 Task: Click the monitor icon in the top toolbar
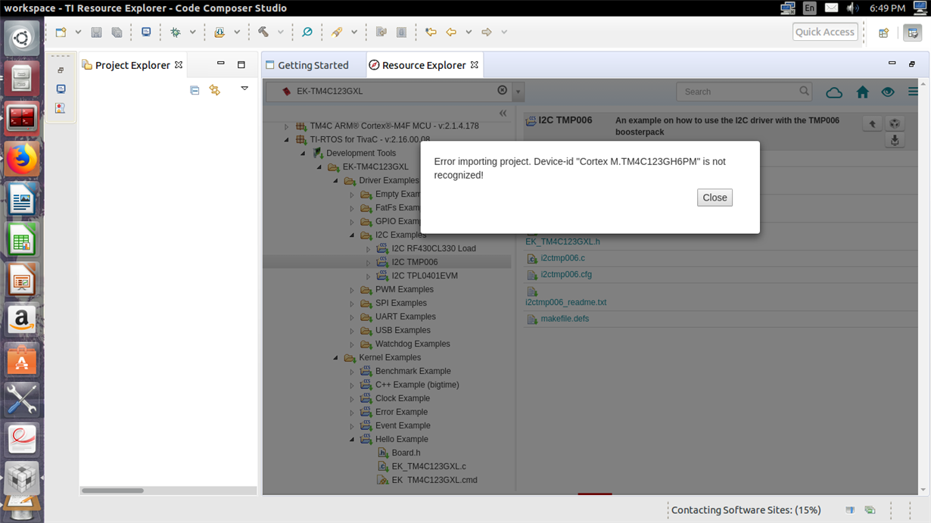tap(146, 33)
